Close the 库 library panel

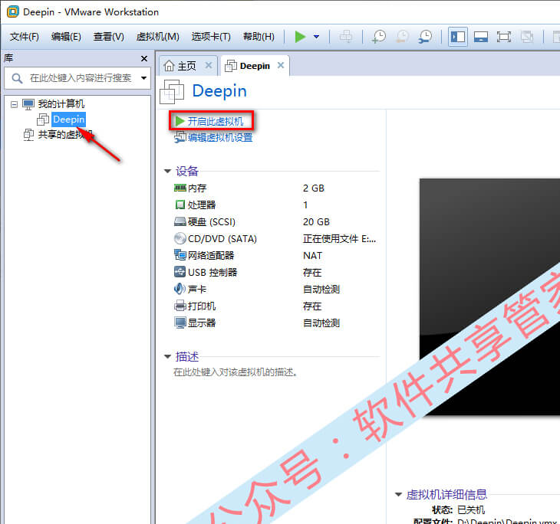tap(144, 58)
